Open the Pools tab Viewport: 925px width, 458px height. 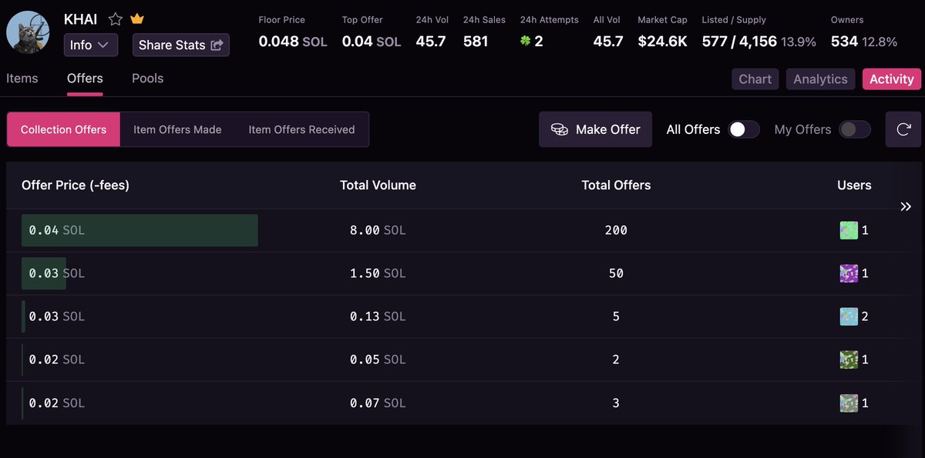[x=147, y=79]
